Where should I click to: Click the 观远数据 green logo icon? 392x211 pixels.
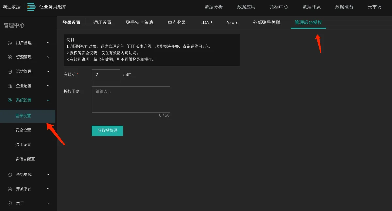click(31, 7)
